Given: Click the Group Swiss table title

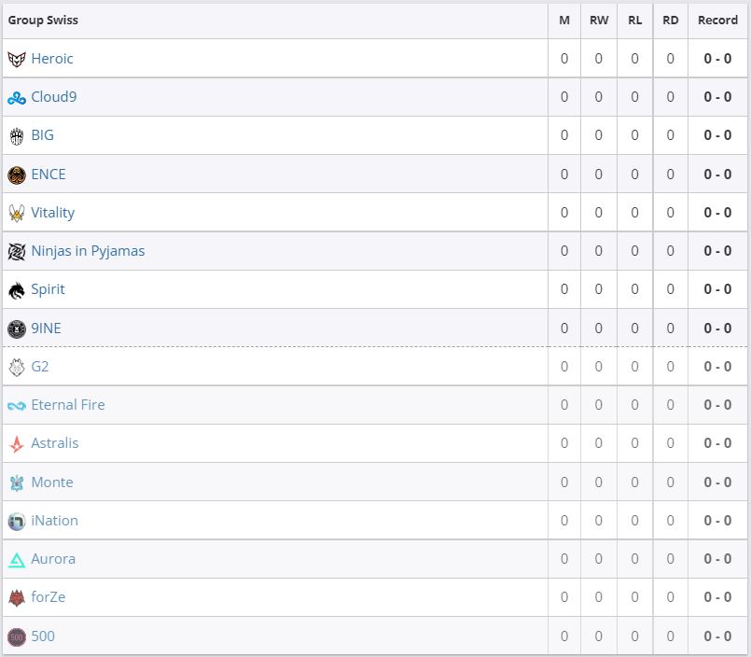Looking at the screenshot, I should click(x=43, y=20).
